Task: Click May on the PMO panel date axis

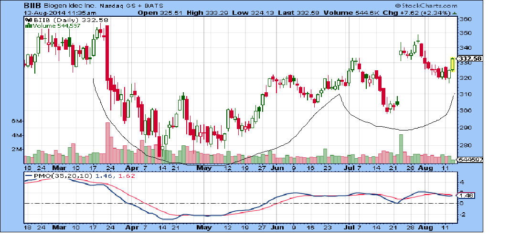Action: pos(204,227)
